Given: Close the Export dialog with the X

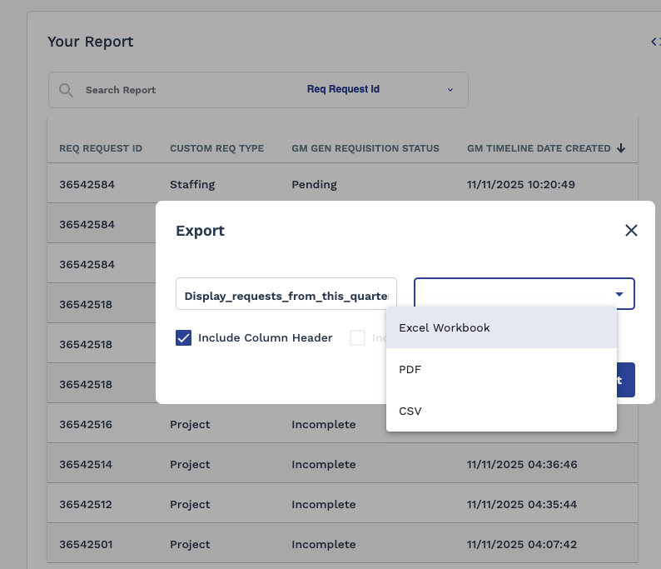Looking at the screenshot, I should pyautogui.click(x=631, y=231).
